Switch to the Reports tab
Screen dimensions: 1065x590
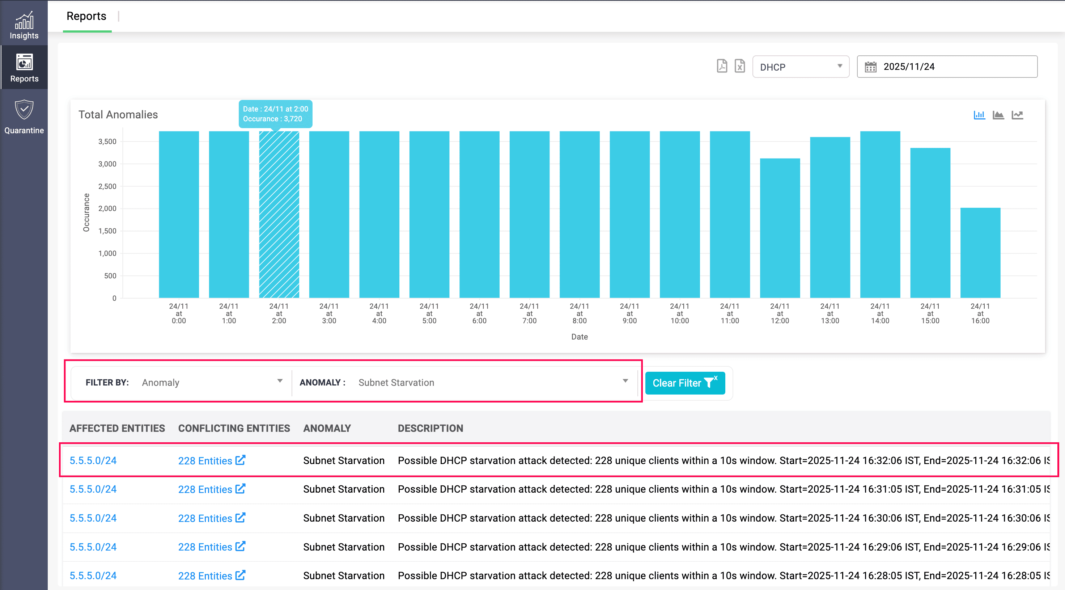click(x=86, y=16)
